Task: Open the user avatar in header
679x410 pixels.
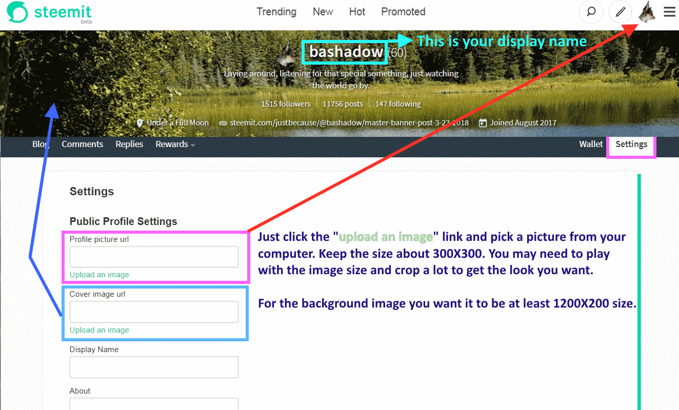Action: (x=647, y=12)
